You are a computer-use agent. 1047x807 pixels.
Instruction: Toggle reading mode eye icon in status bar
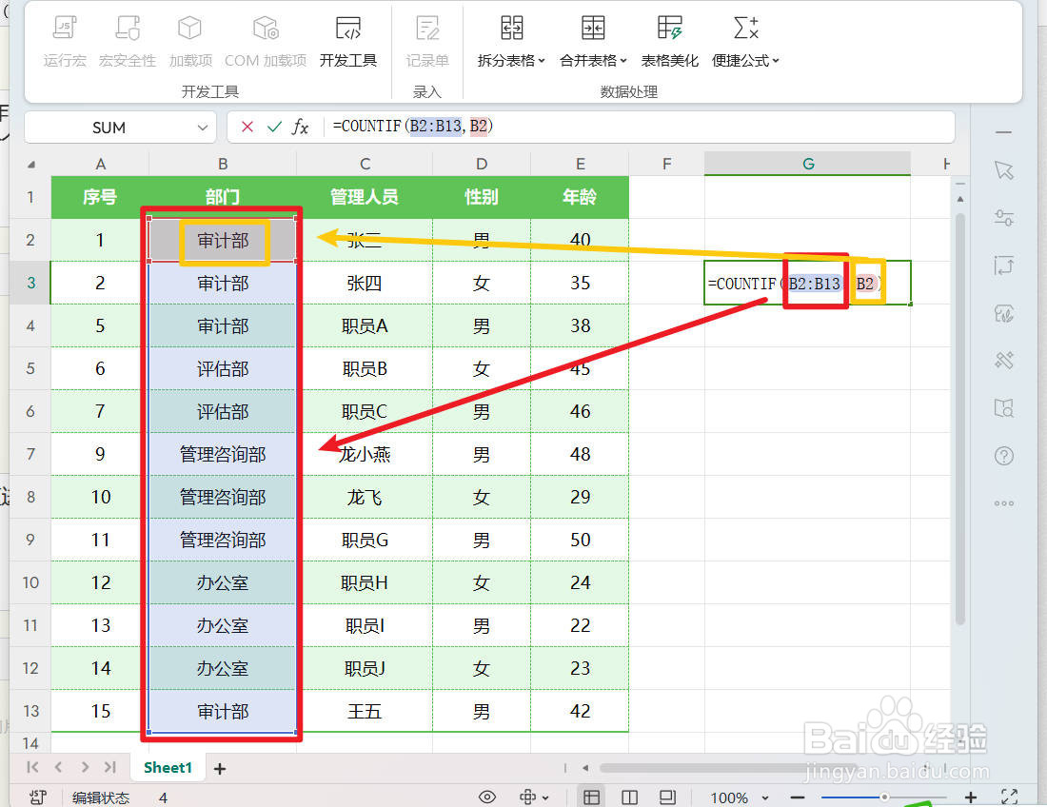(x=486, y=797)
